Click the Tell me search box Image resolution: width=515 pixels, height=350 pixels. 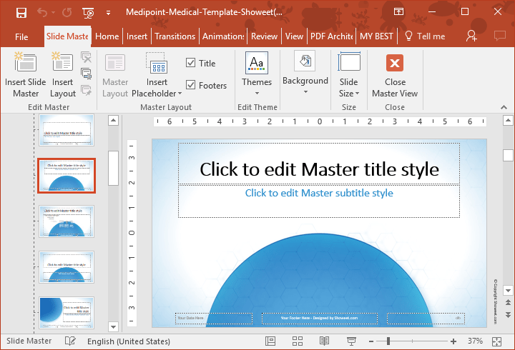pos(425,36)
